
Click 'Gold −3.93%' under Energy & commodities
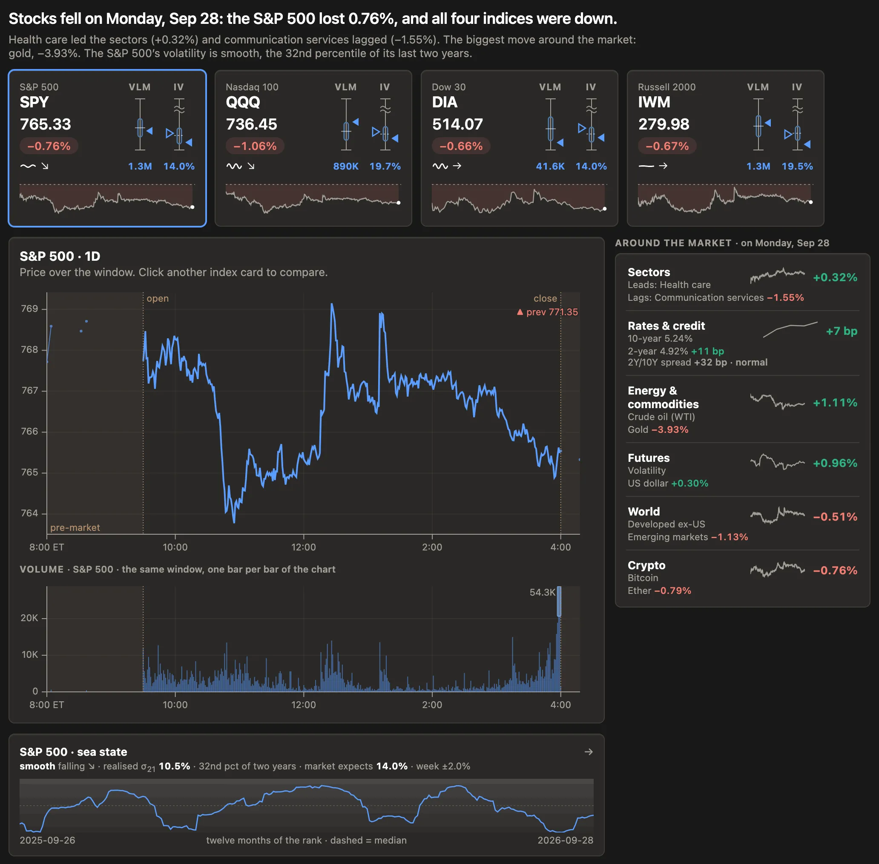coord(658,429)
